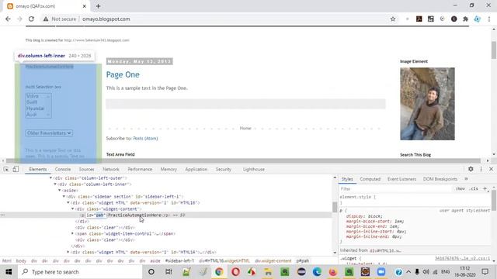Click the Home link on the page
Viewport: 497px width, 279px height.
tap(245, 128)
